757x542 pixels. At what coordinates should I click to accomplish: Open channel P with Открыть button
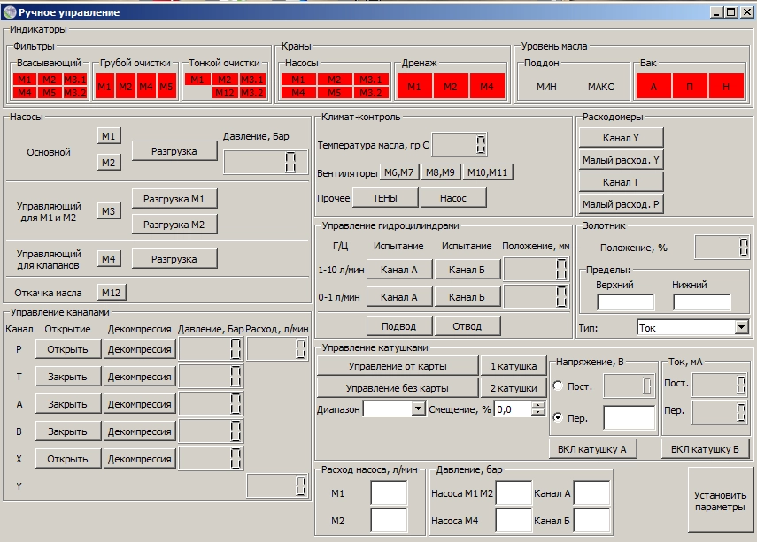68,349
